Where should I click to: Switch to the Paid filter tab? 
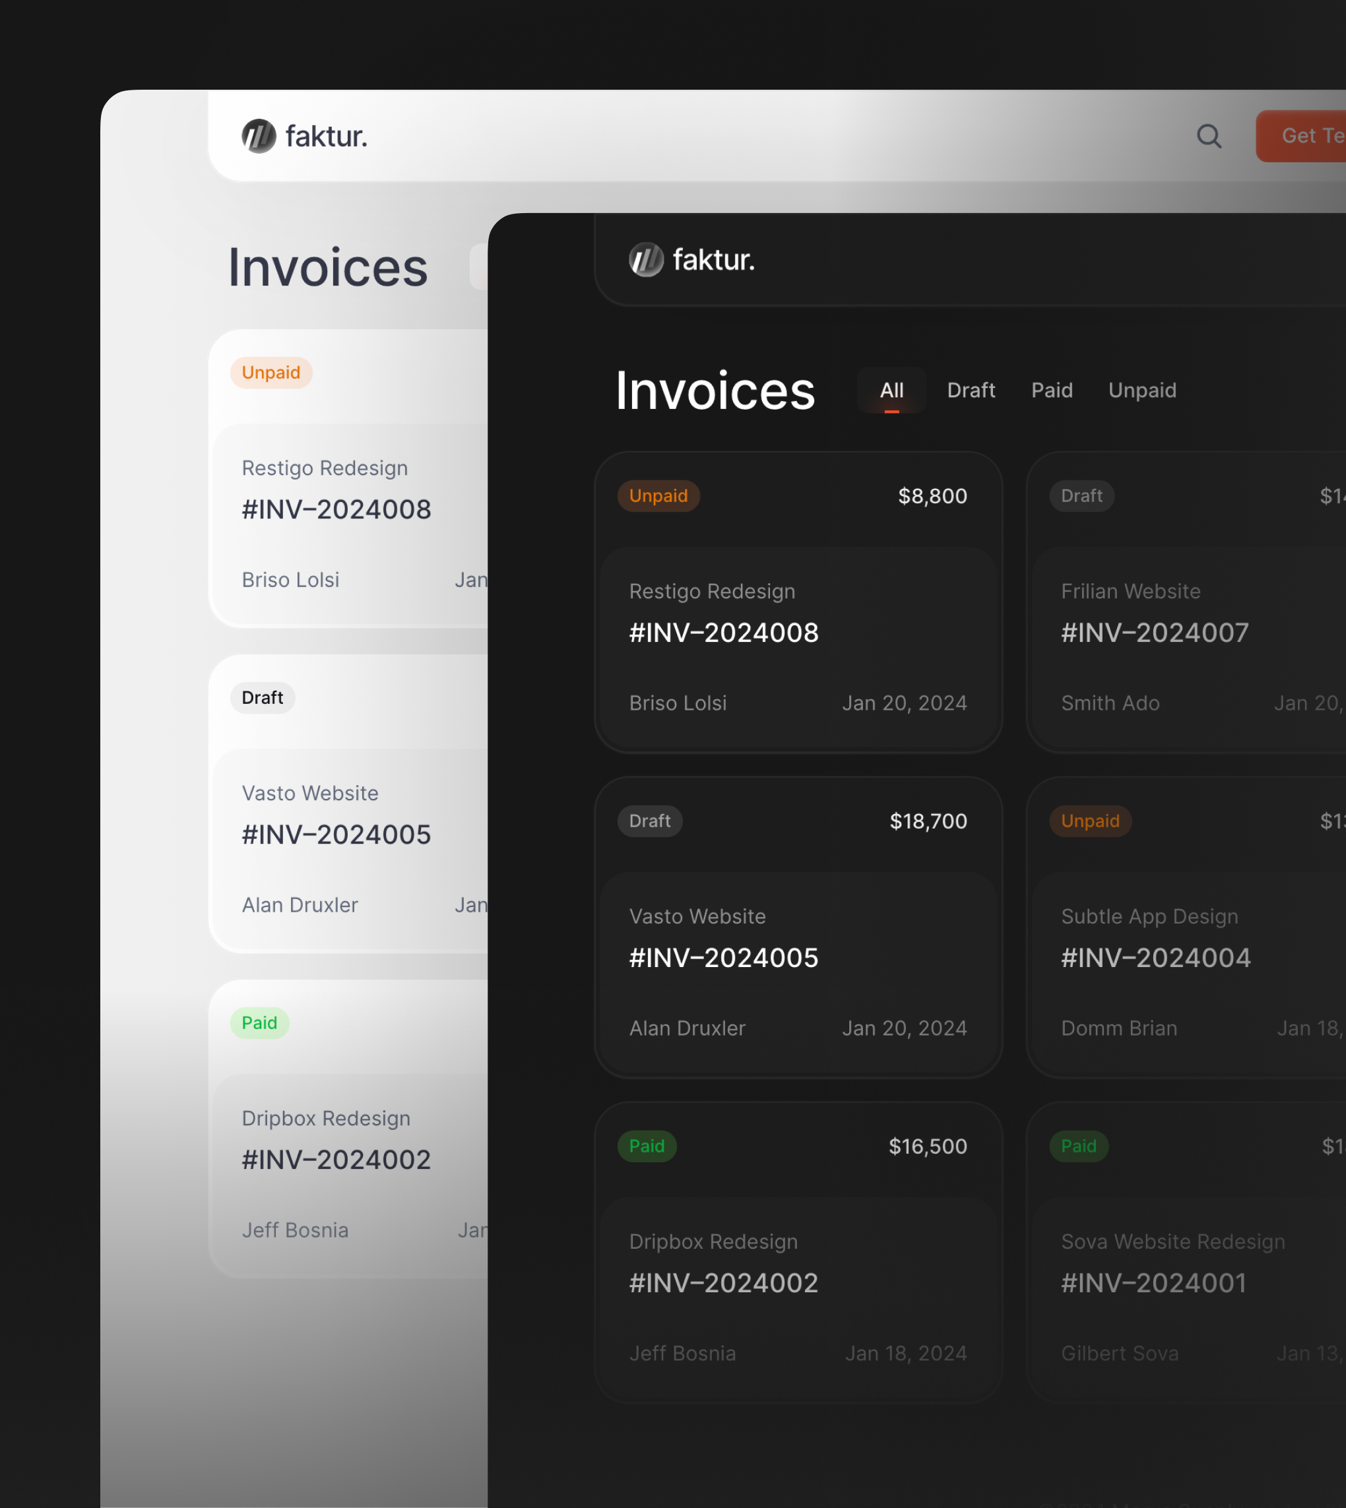coord(1052,391)
